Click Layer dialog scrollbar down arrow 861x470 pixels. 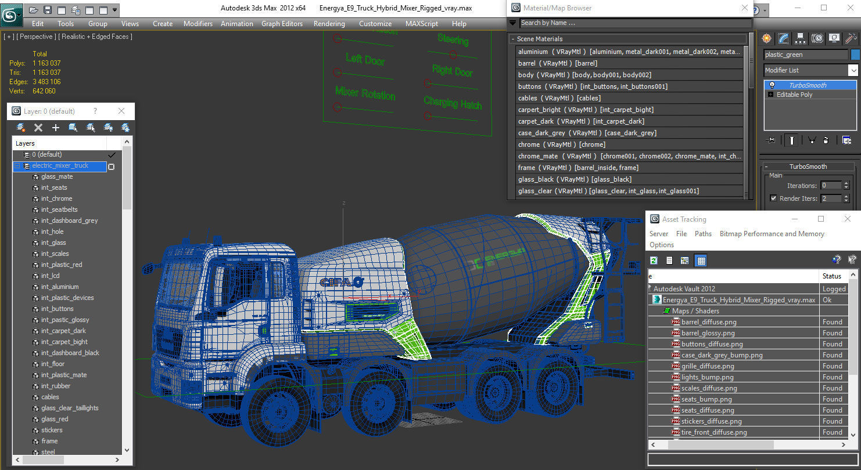[x=127, y=450]
